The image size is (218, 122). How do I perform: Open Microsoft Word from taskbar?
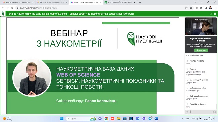point(156,119)
